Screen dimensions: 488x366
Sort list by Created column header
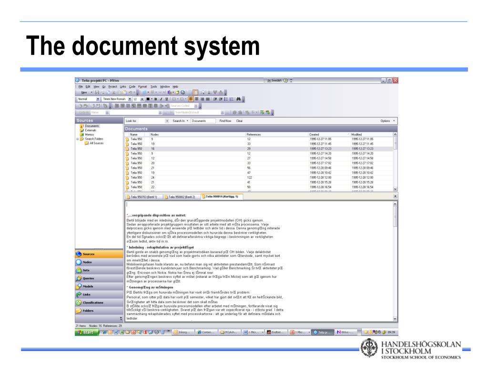pyautogui.click(x=329, y=134)
